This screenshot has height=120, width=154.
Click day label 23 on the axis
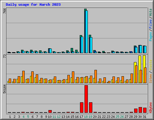point(108,117)
